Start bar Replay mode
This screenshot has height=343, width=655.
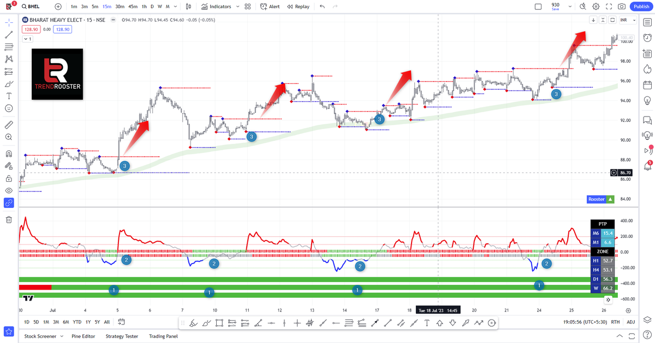point(297,7)
